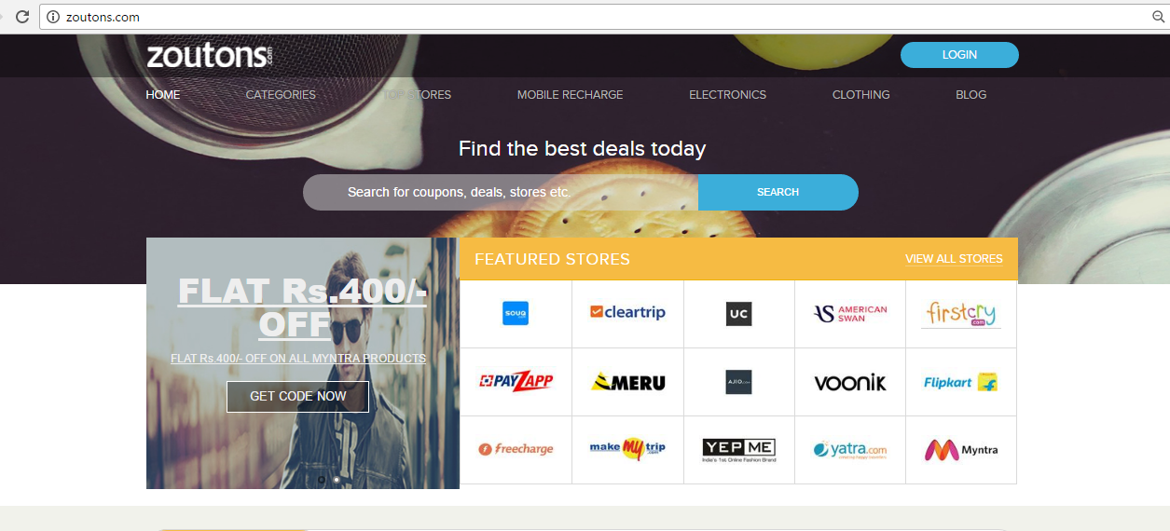1170x531 pixels.
Task: Open the ELECTRONICS menu item
Action: tap(727, 94)
